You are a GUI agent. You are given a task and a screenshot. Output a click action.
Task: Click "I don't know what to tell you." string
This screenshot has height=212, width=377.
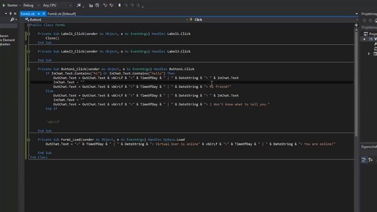[x=237, y=104]
